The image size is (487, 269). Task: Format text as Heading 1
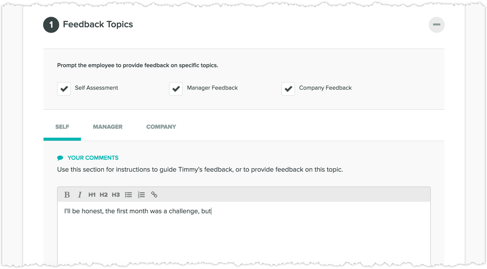click(92, 194)
